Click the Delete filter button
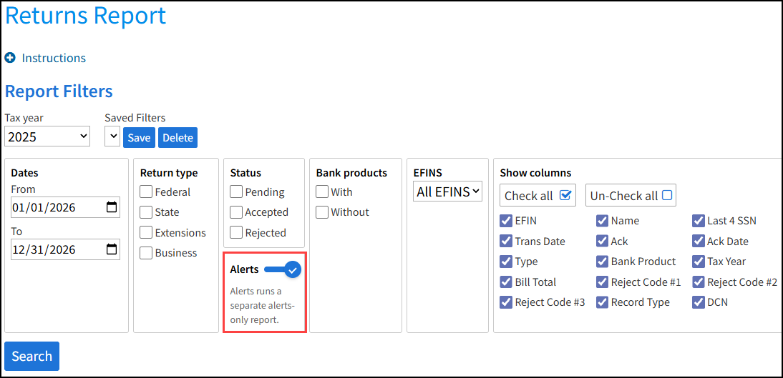The height and width of the screenshot is (378, 783). [177, 138]
